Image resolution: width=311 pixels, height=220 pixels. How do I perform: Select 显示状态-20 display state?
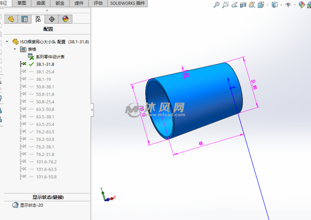tap(31, 205)
